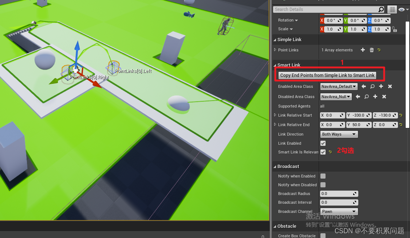
Task: Disable the Smart Link Is Relevant checkbox
Action: (x=323, y=152)
